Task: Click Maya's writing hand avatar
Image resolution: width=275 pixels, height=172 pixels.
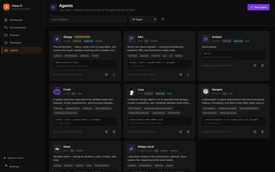Action: tap(57, 148)
